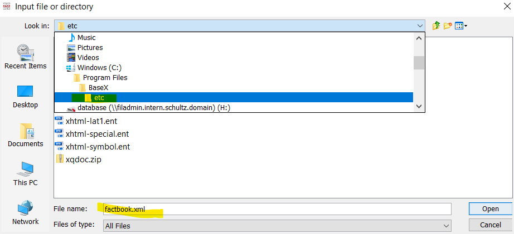The image size is (514, 234).
Task: Collapse the Look in dropdown
Action: [420, 26]
